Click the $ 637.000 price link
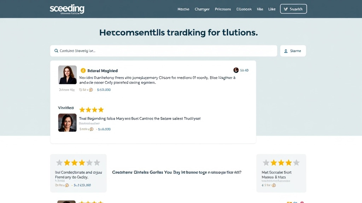Screen dimensions: 362x203 pos(104,90)
